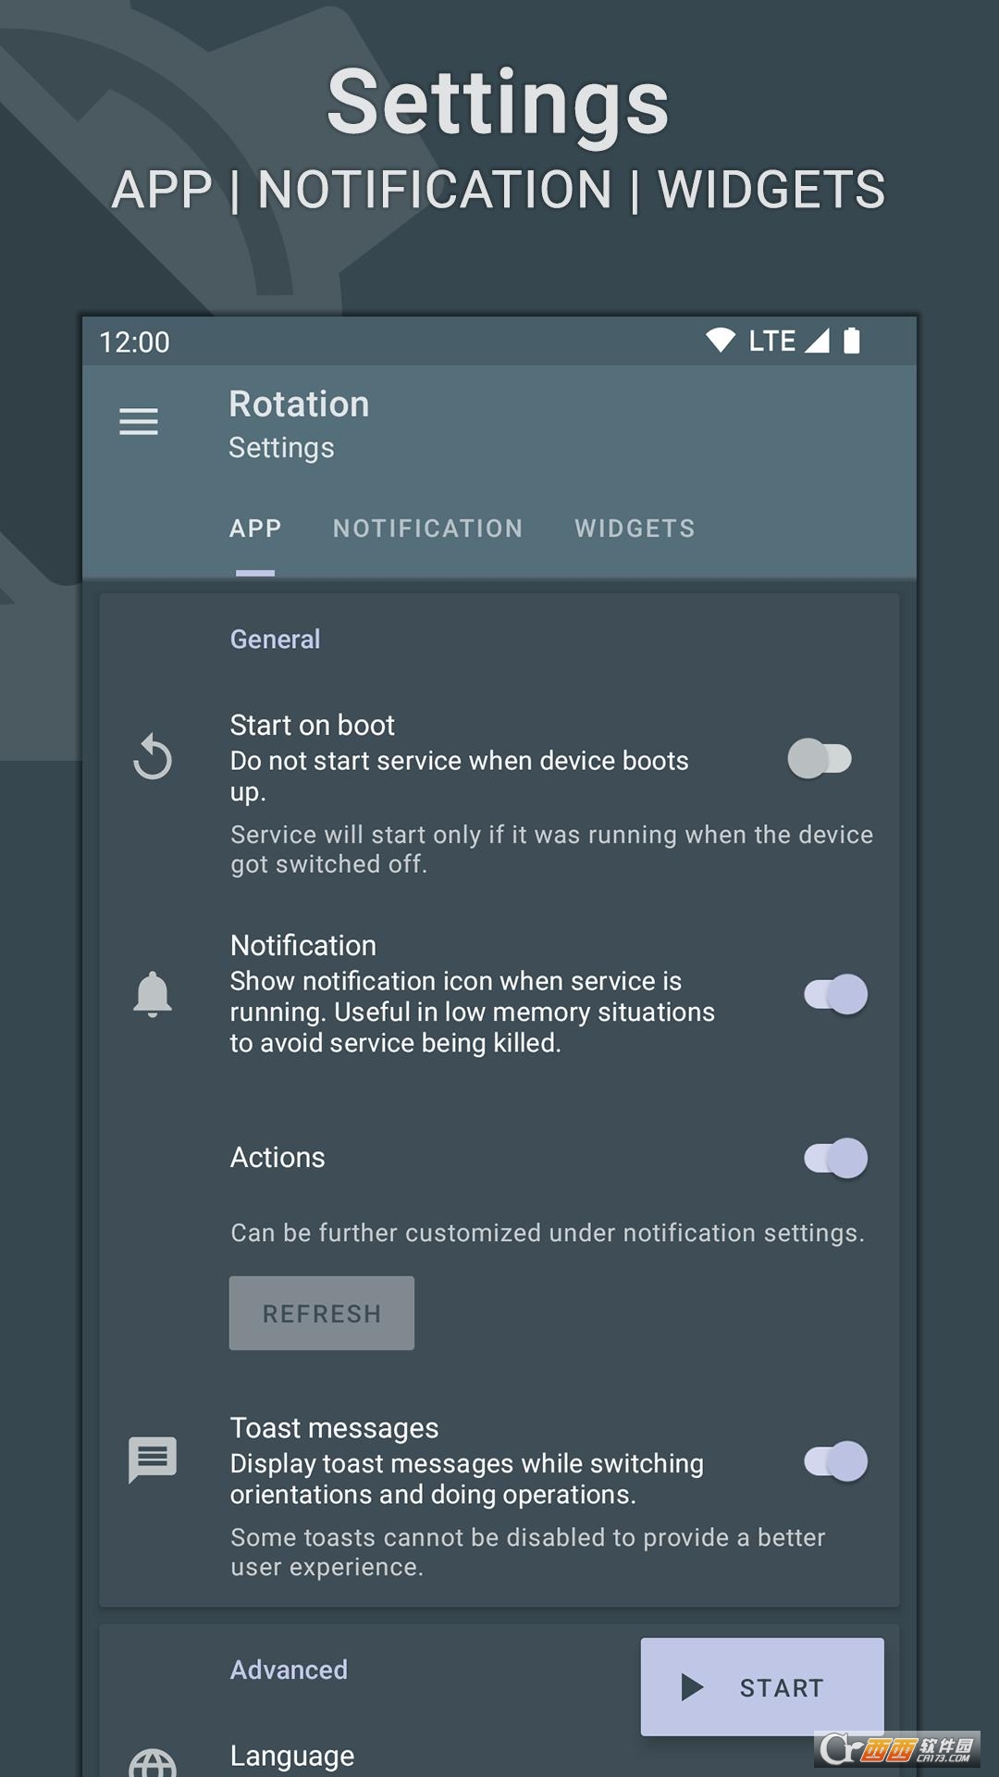Disable the Toast messages switch
Image resolution: width=999 pixels, height=1777 pixels.
(835, 1461)
